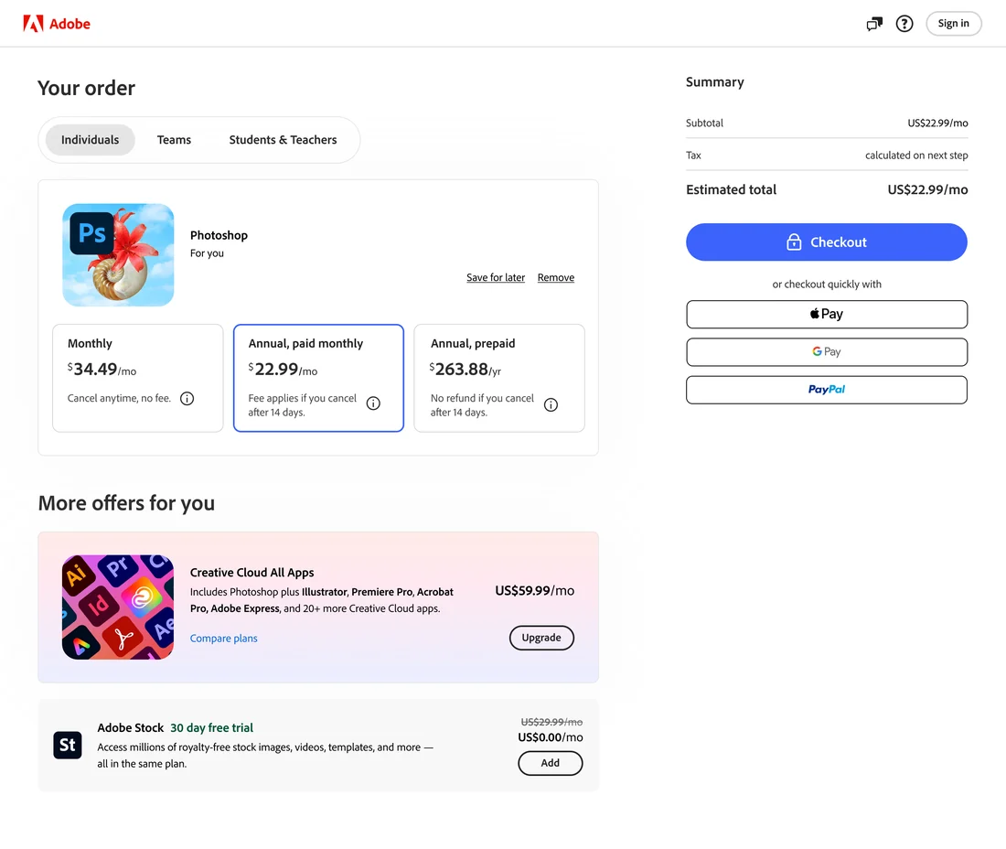Screen dimensions: 1006x849
Task: Click the Estimated total US$22.99/mo amount
Action: click(927, 189)
